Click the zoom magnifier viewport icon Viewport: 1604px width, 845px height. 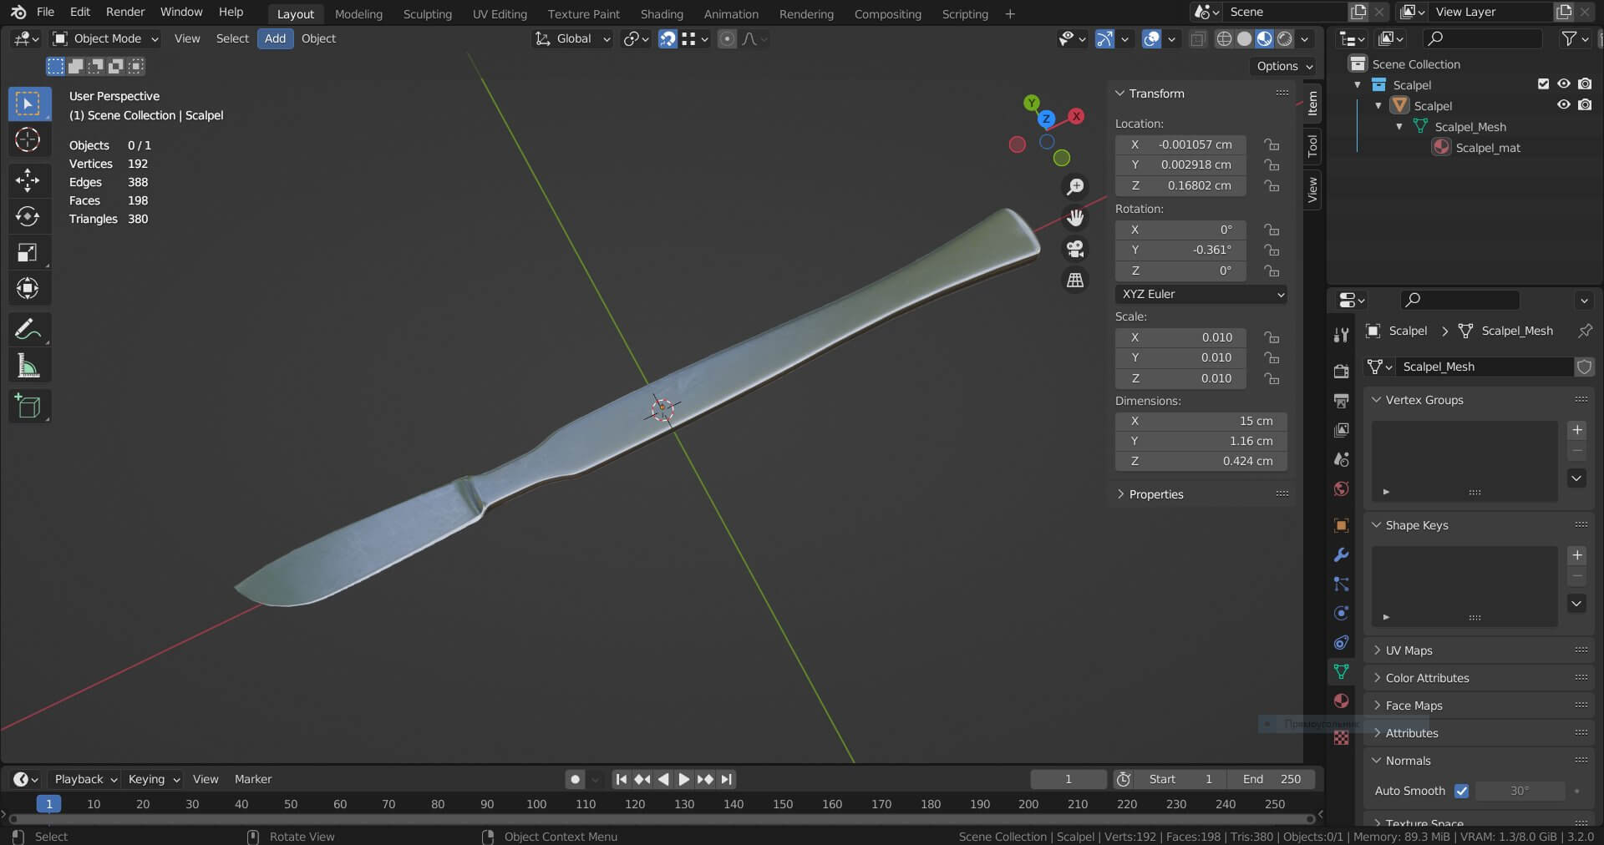[x=1075, y=186]
